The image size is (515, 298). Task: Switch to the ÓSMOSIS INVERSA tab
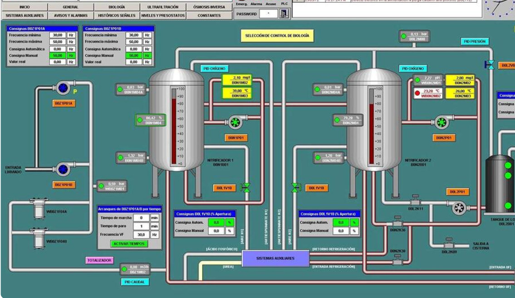[x=209, y=7]
